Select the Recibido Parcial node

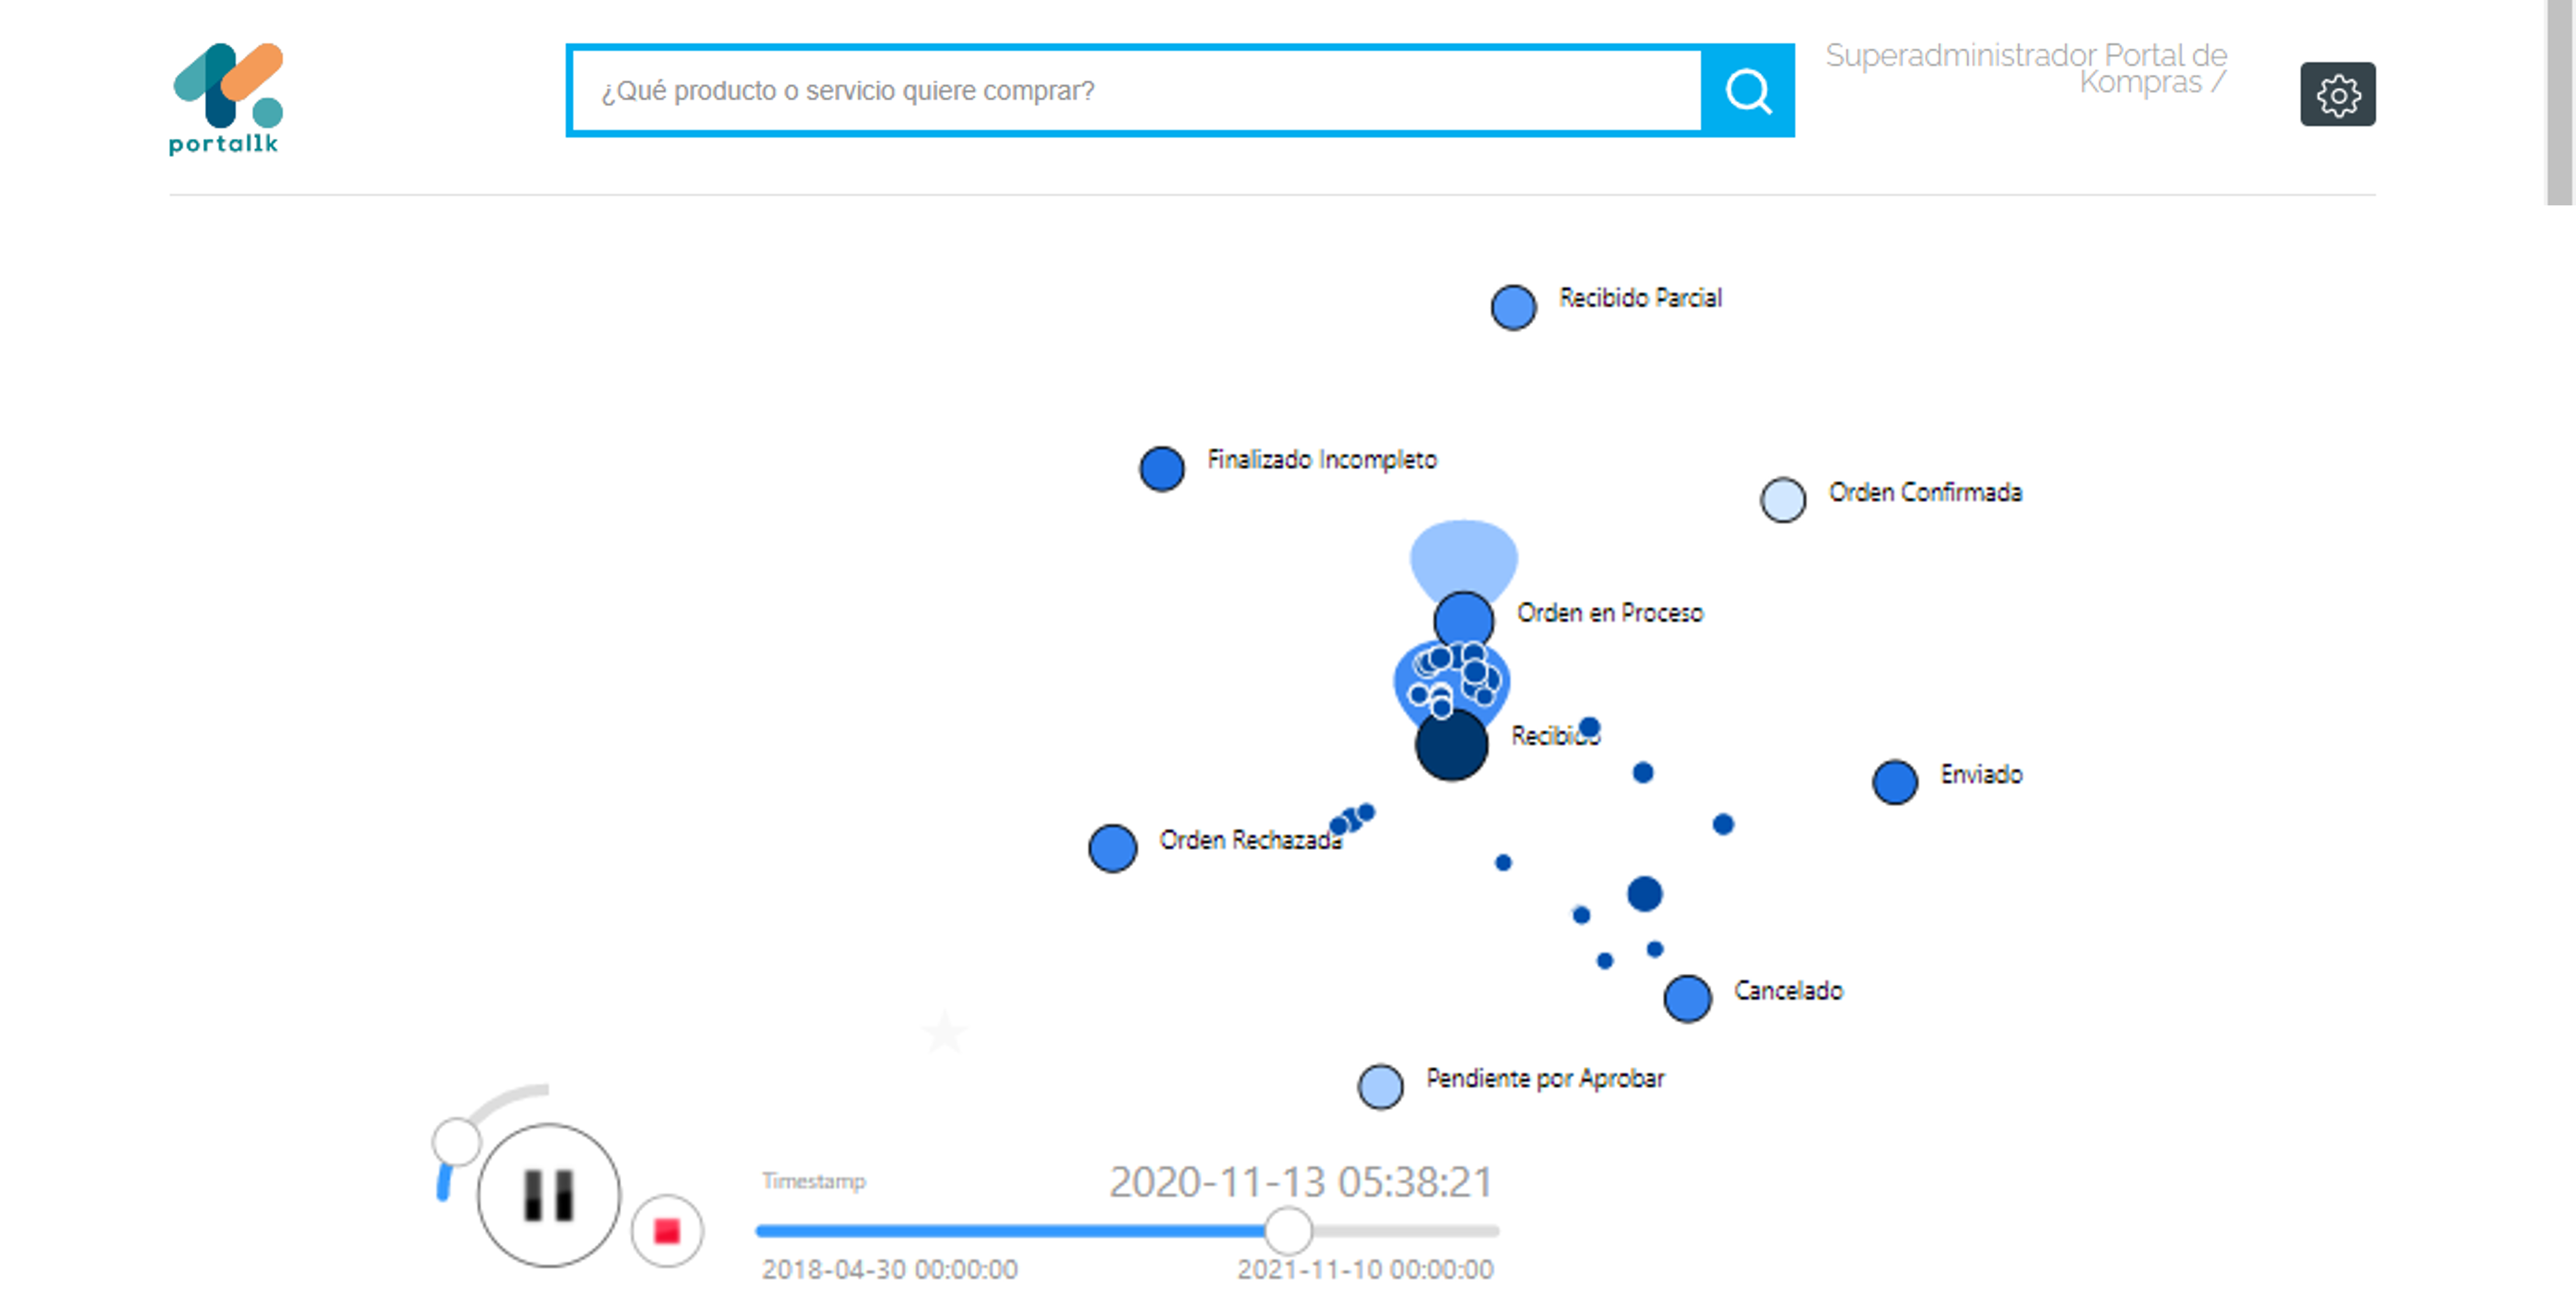(x=1513, y=307)
